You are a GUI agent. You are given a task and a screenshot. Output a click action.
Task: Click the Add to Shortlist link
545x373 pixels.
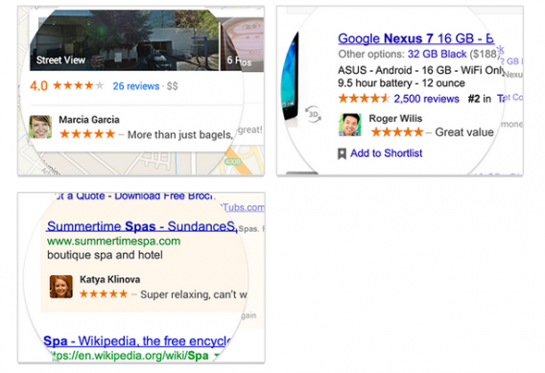[386, 153]
